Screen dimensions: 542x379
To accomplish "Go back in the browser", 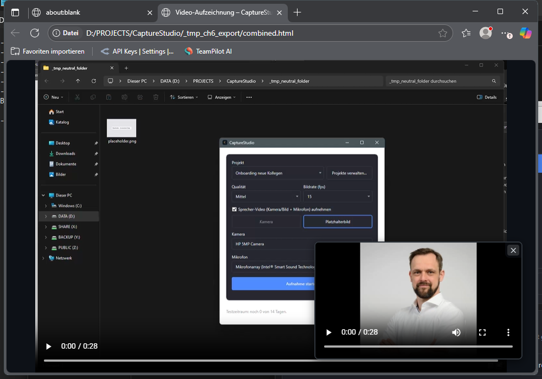I will coord(15,33).
